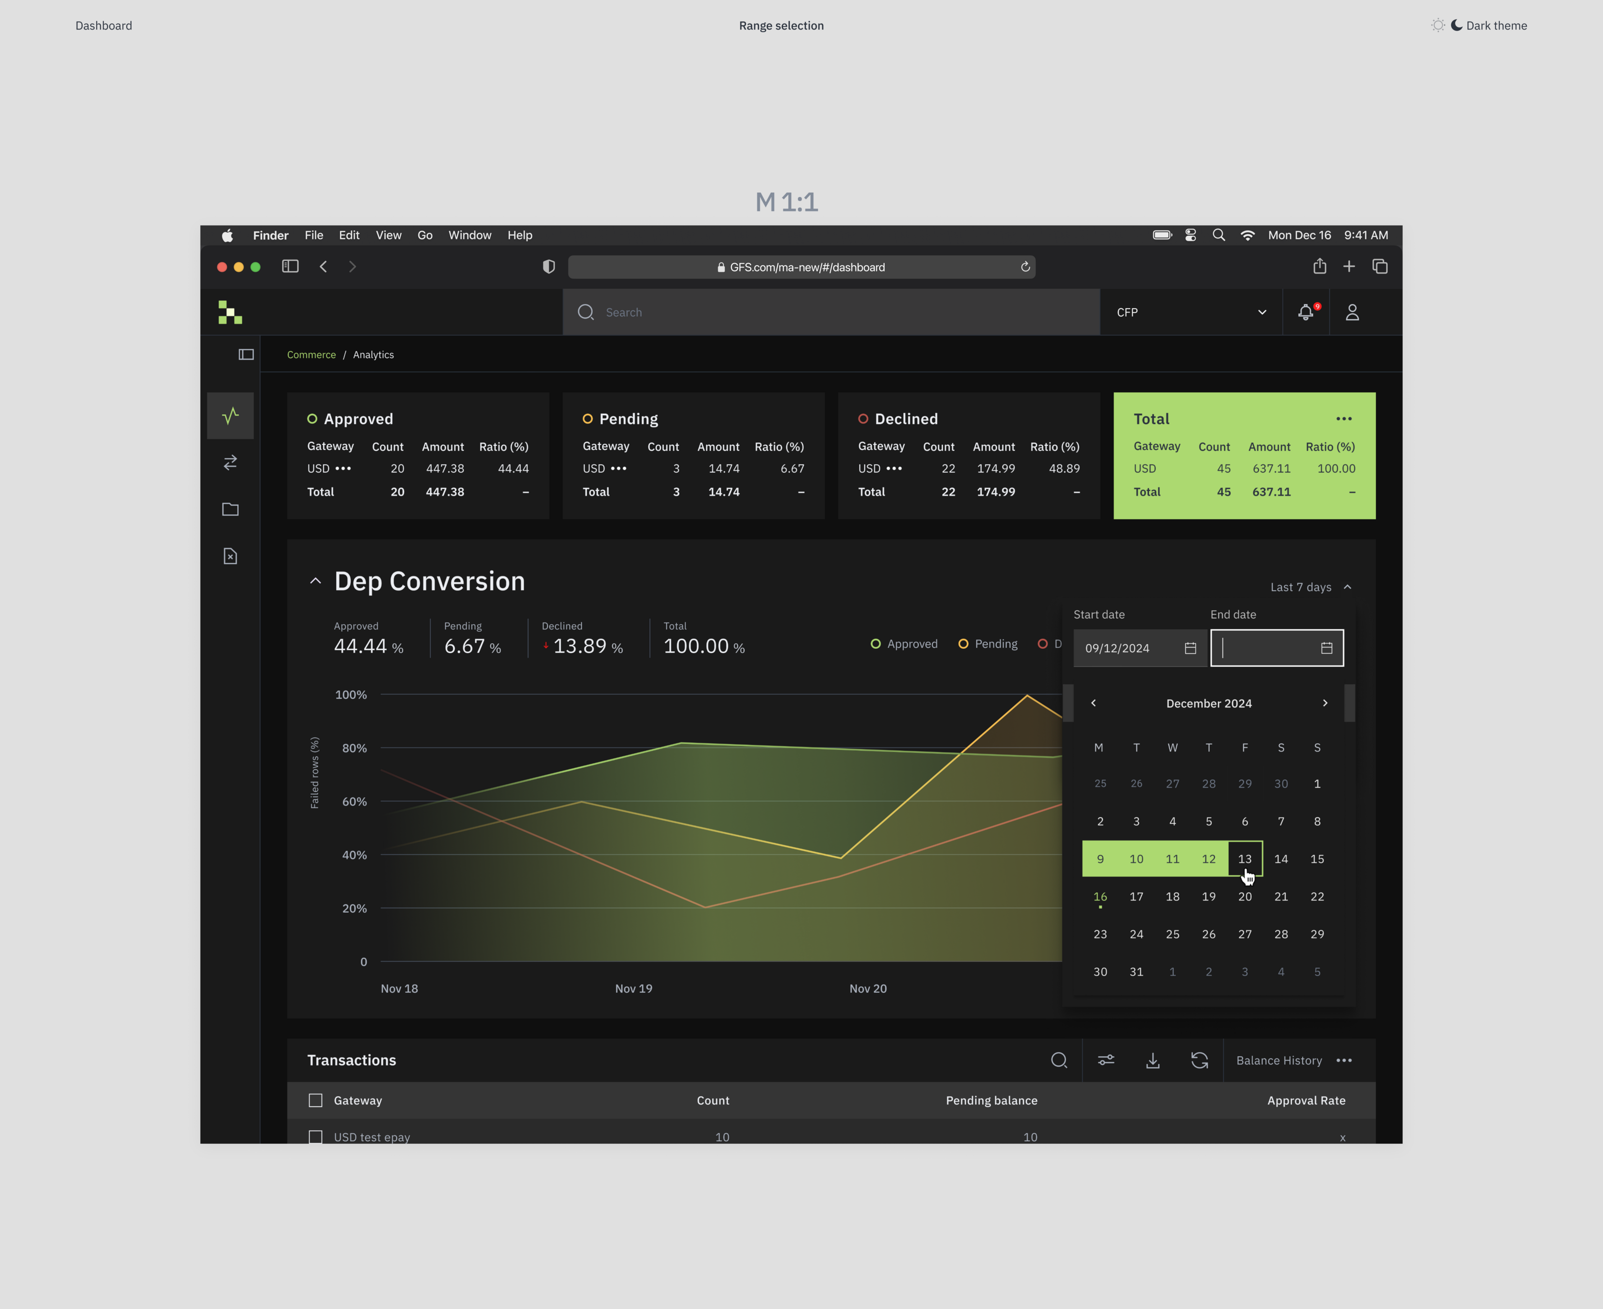The height and width of the screenshot is (1309, 1603).
Task: Go to the Commerce breadcrumb link
Action: [x=311, y=354]
